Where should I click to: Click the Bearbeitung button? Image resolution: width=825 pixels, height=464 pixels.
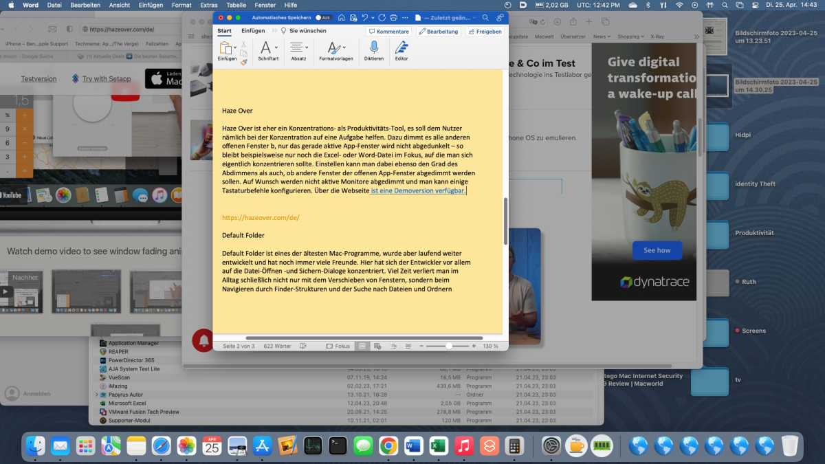(439, 32)
